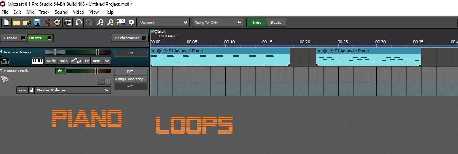This screenshot has width=458, height=154.
Task: Adjust the Acoustic Piano volume slider
Action: 88,52
